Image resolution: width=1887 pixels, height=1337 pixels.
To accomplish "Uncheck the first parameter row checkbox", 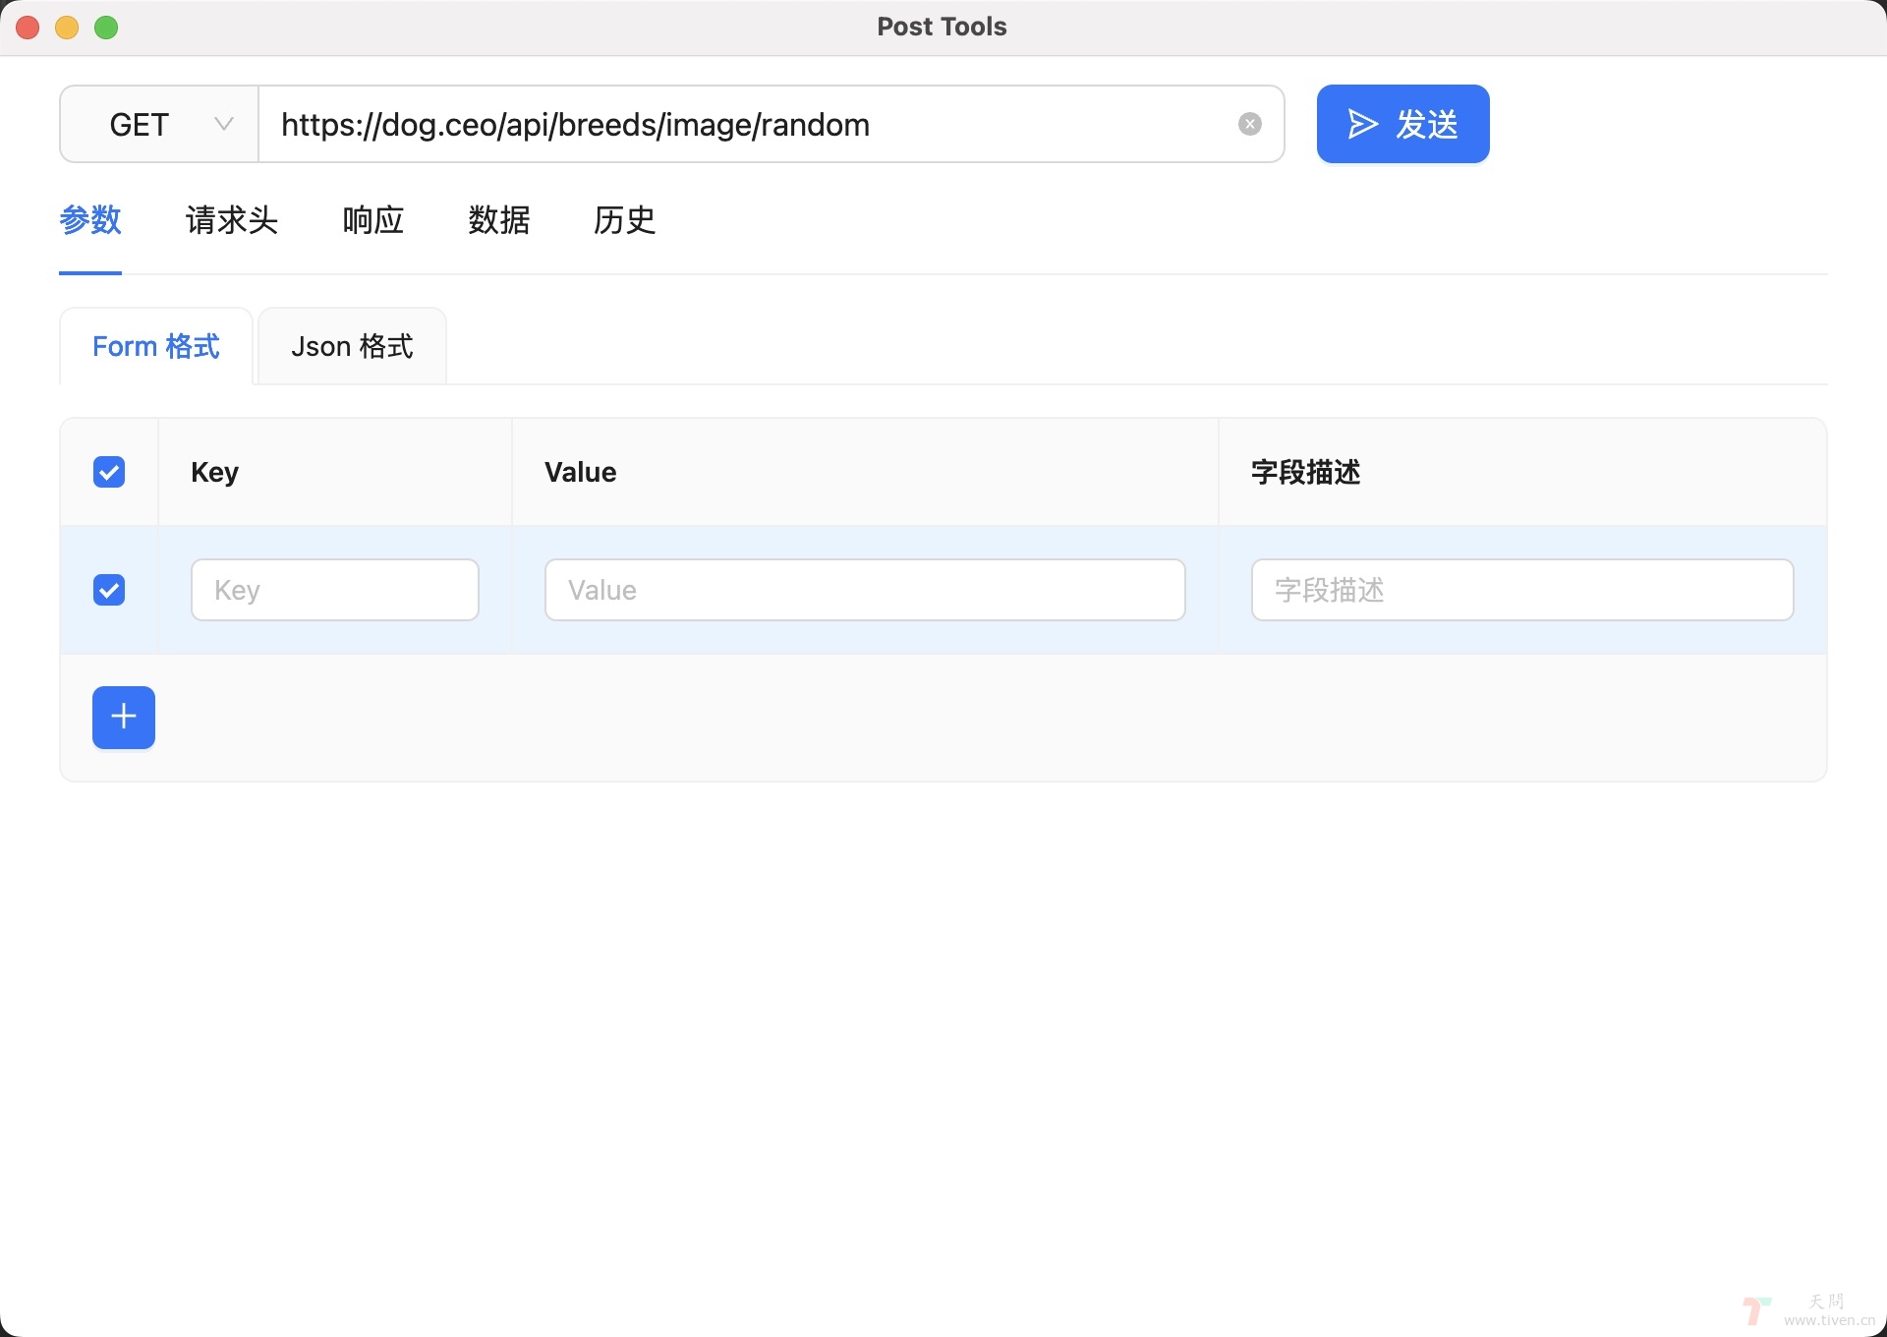I will (x=109, y=590).
